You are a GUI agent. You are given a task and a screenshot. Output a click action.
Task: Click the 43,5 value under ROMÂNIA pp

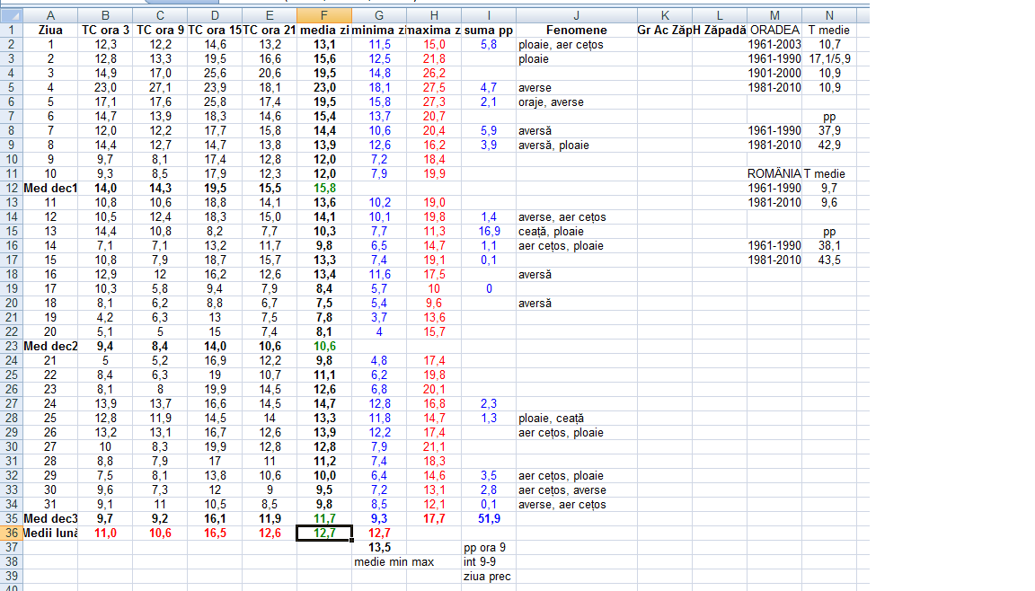coord(829,260)
